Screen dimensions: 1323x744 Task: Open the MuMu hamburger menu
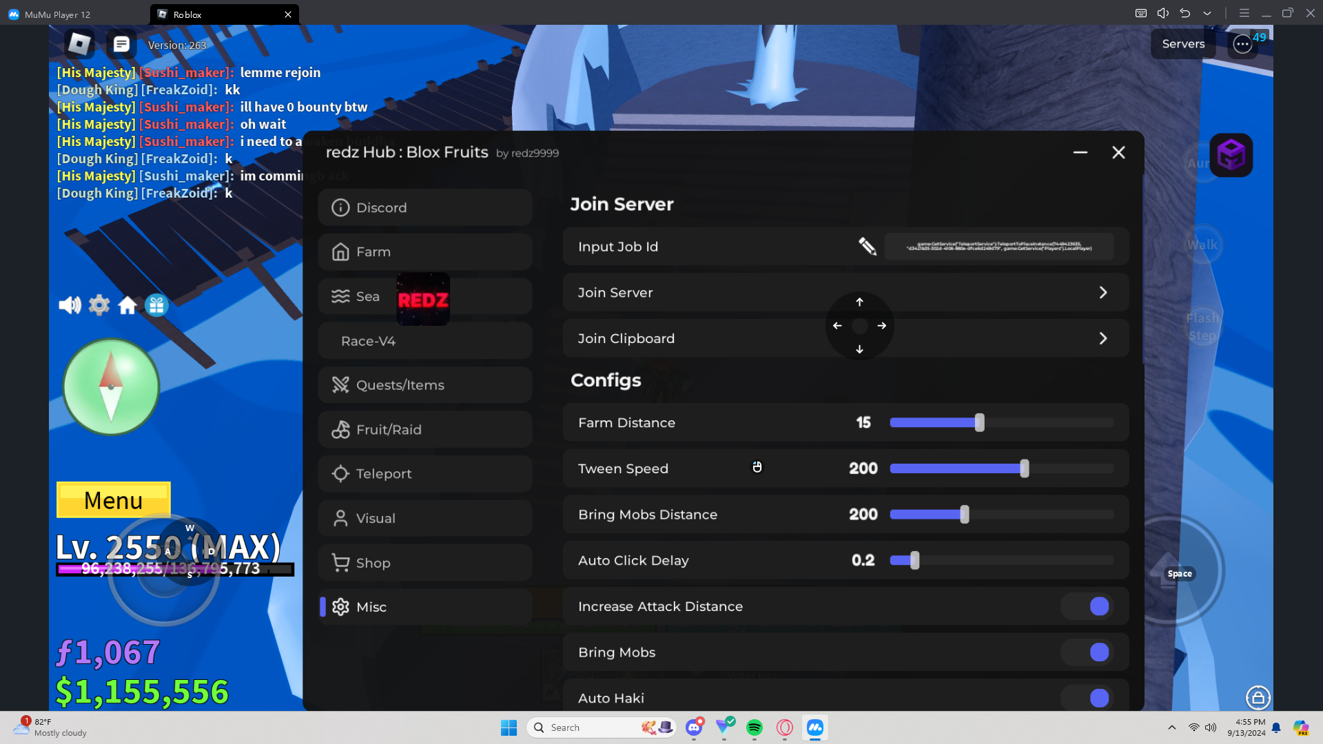(x=1244, y=13)
